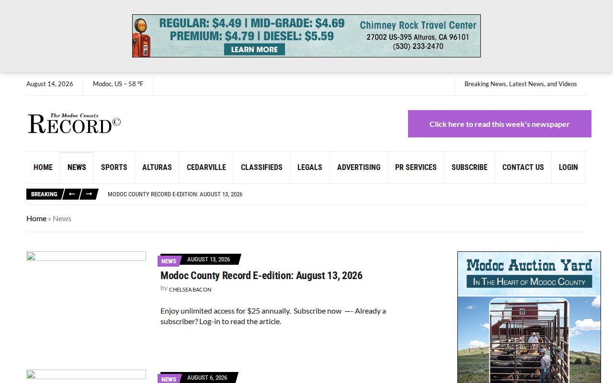Click Login in the navigation bar
Image resolution: width=613 pixels, height=383 pixels.
568,168
